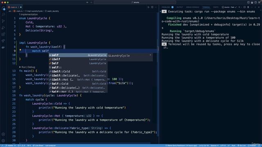Go forward with the navigation arrow

[91, 2]
